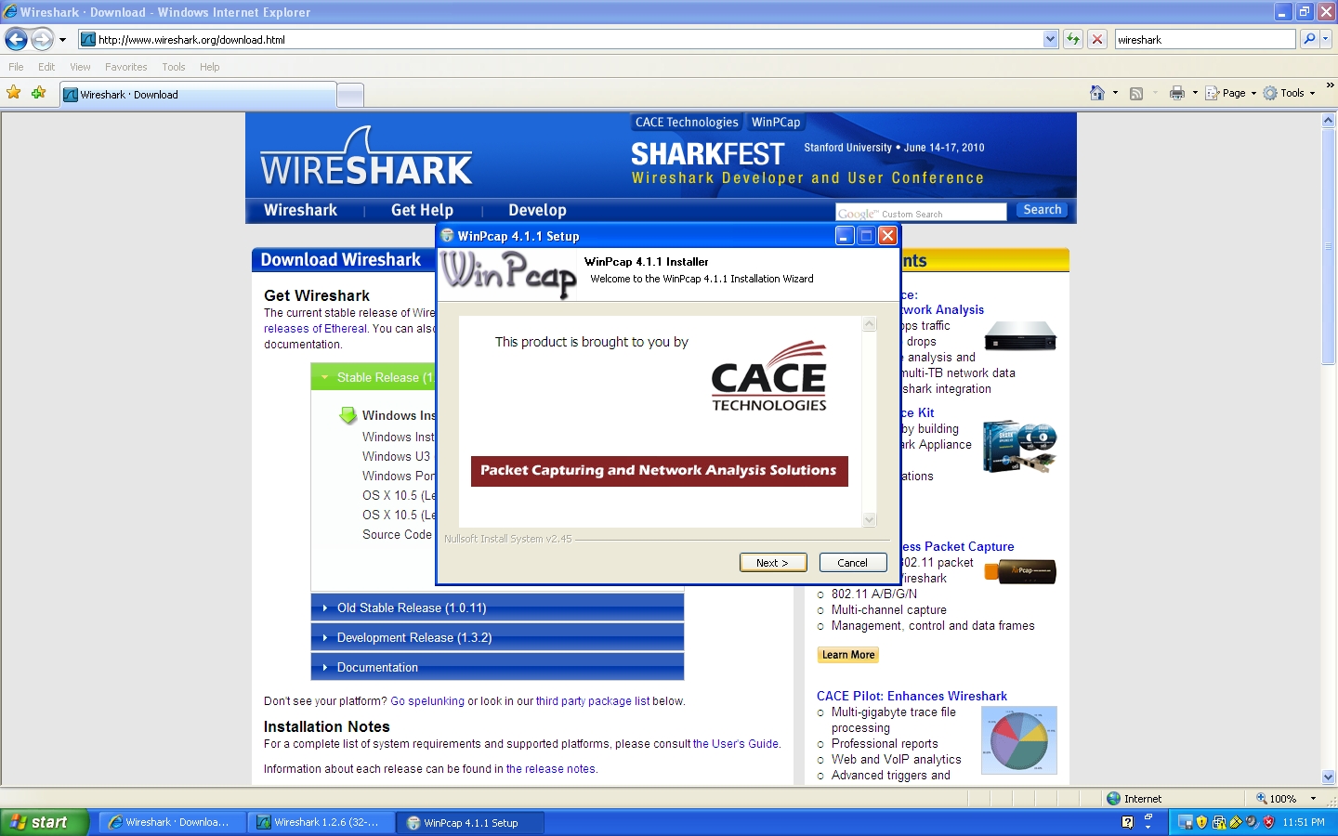This screenshot has height=836, width=1338.
Task: Click the IE Back navigation arrow
Action: [x=16, y=39]
